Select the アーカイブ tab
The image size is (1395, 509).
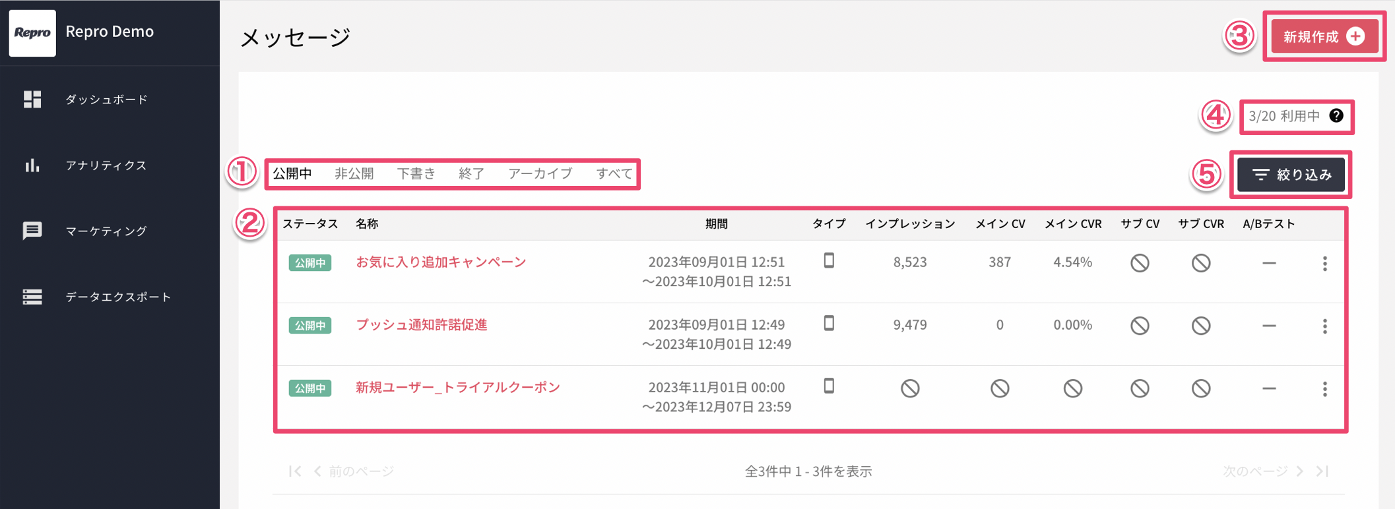pos(540,174)
